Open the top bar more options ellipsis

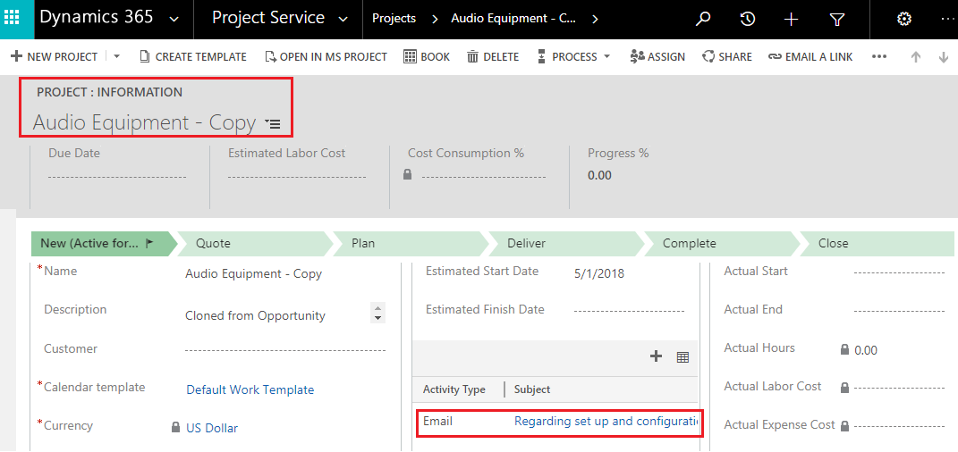click(x=949, y=20)
